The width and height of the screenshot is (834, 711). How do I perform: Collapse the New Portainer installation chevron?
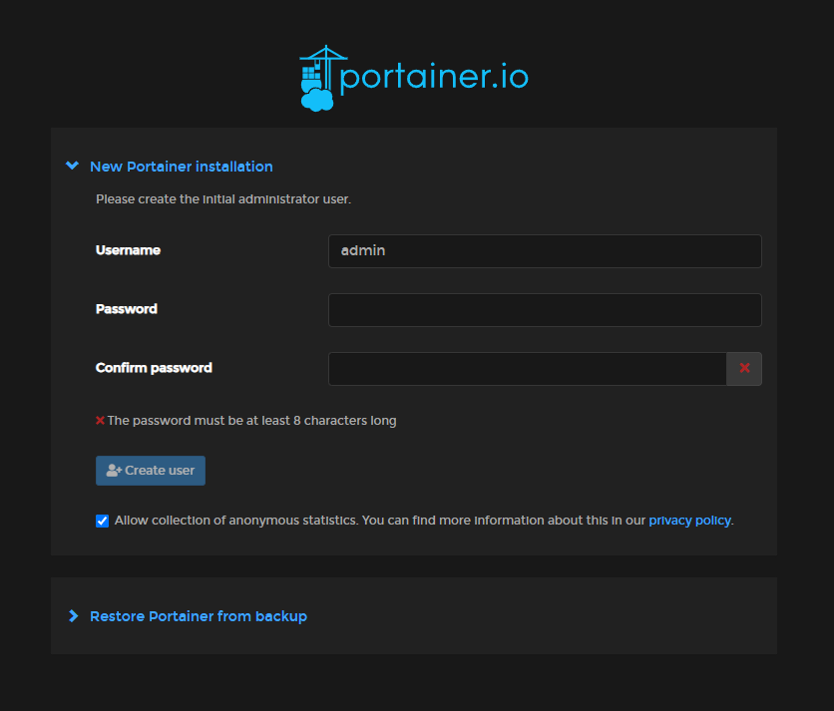[x=73, y=166]
